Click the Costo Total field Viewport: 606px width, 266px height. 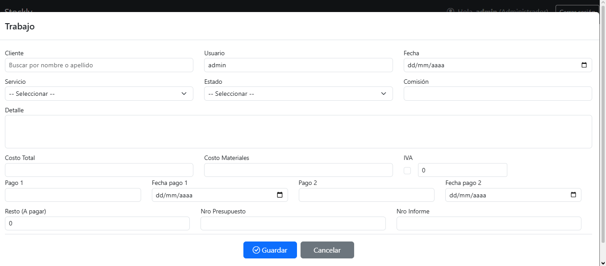pyautogui.click(x=99, y=170)
